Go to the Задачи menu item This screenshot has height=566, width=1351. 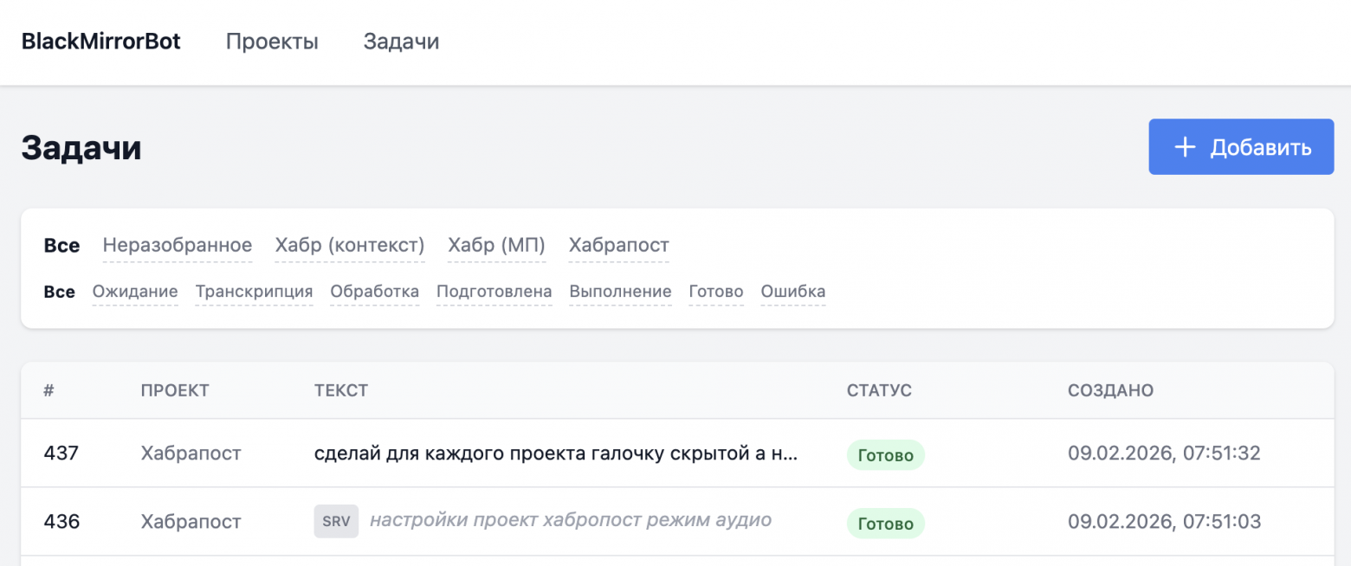coord(401,42)
